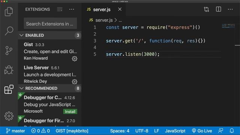Clear extensions search results icon

(x=60, y=9)
